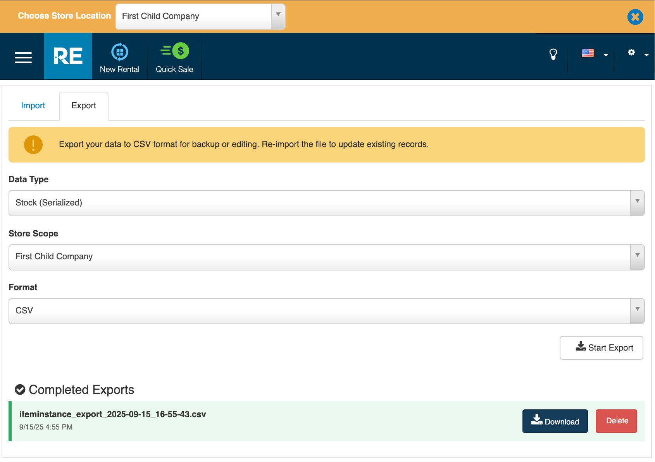Download the iteminstance export file
Image resolution: width=655 pixels, height=462 pixels.
555,421
